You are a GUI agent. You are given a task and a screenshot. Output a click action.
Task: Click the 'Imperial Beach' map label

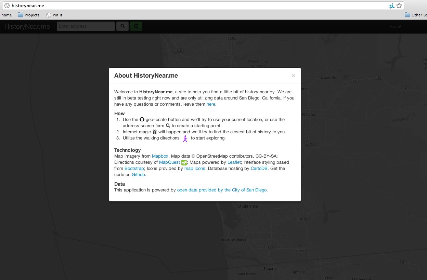[x=233, y=239]
